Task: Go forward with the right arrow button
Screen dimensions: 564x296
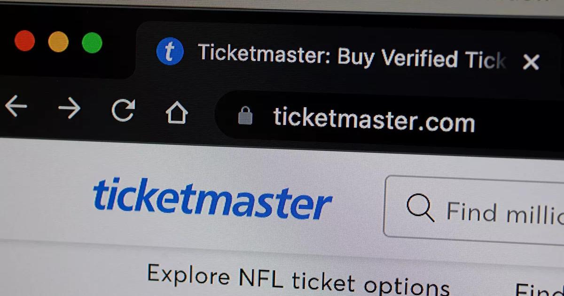Action: point(69,109)
